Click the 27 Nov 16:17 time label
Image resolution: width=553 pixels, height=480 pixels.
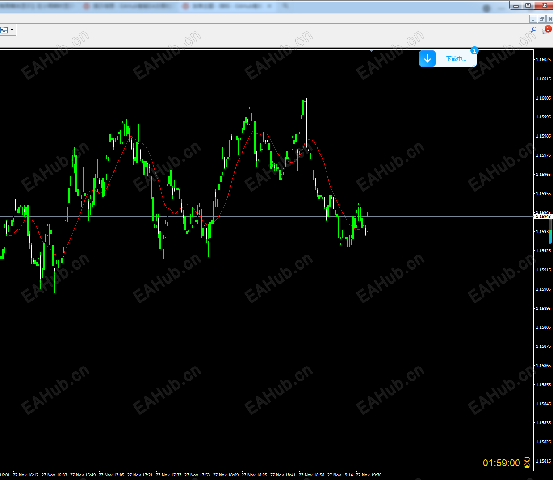25,475
